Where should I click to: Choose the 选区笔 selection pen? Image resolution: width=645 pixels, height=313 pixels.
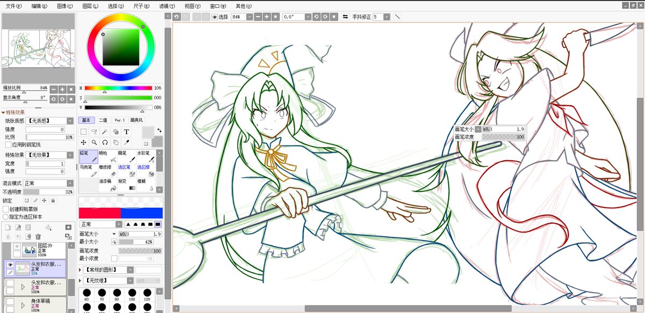click(126, 171)
